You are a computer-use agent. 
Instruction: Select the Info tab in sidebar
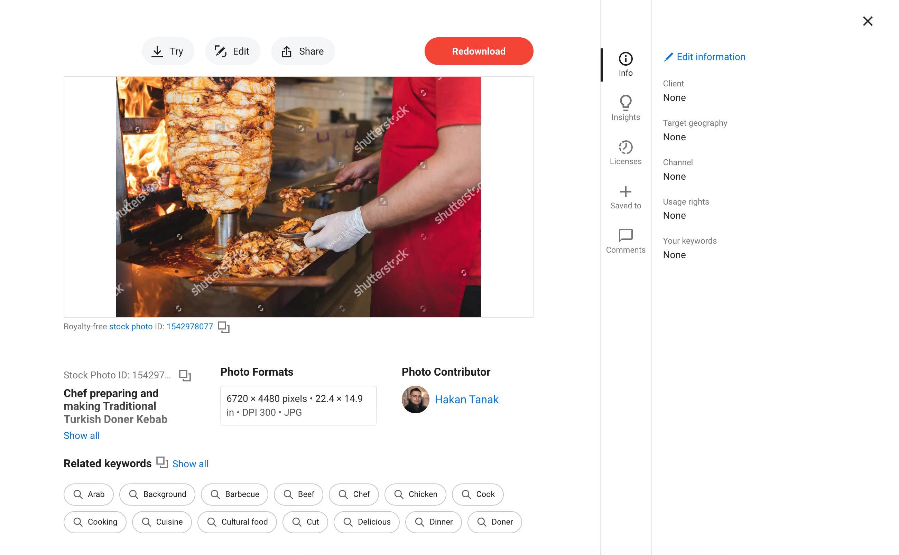tap(625, 64)
